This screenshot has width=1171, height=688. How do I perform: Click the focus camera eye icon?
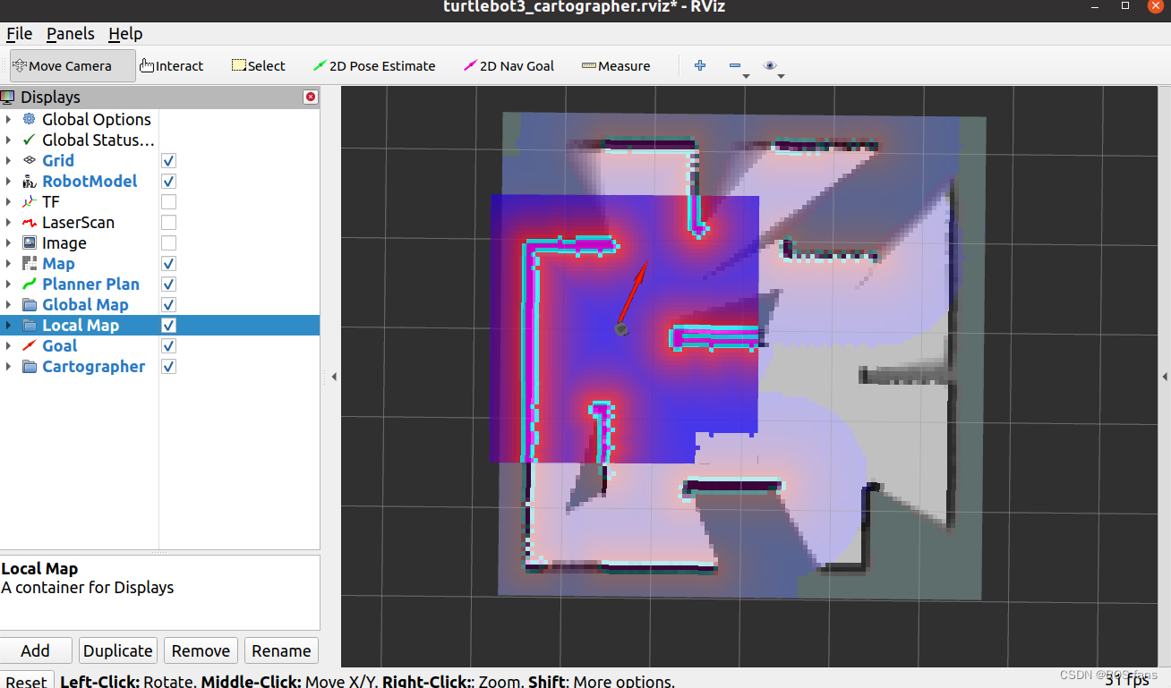(771, 64)
